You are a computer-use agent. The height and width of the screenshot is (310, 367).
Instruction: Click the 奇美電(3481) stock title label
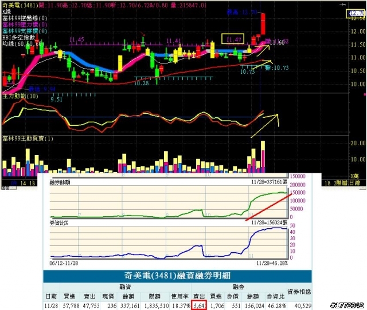tap(20, 5)
